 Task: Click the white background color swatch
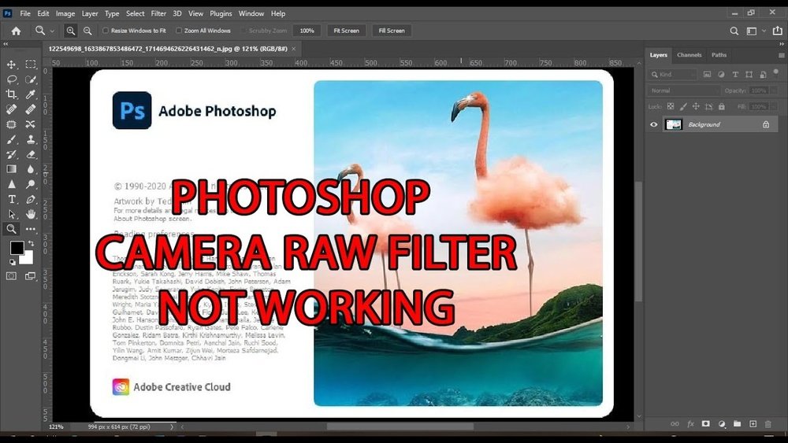pyautogui.click(x=28, y=259)
